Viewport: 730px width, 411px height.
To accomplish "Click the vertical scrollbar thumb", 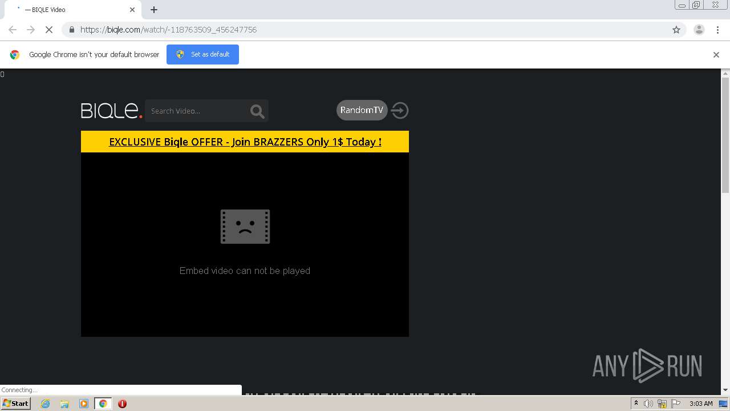I will [x=725, y=136].
